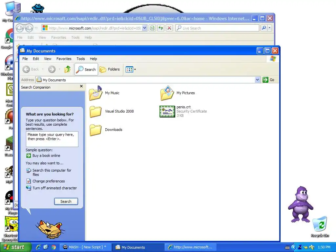Expand the Address bar dropdown
336x252 pixels.
click(257, 80)
